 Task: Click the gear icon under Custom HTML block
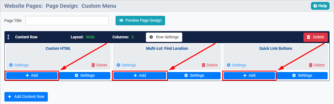click(x=11, y=65)
